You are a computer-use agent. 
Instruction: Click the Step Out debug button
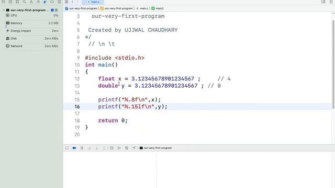(104, 148)
